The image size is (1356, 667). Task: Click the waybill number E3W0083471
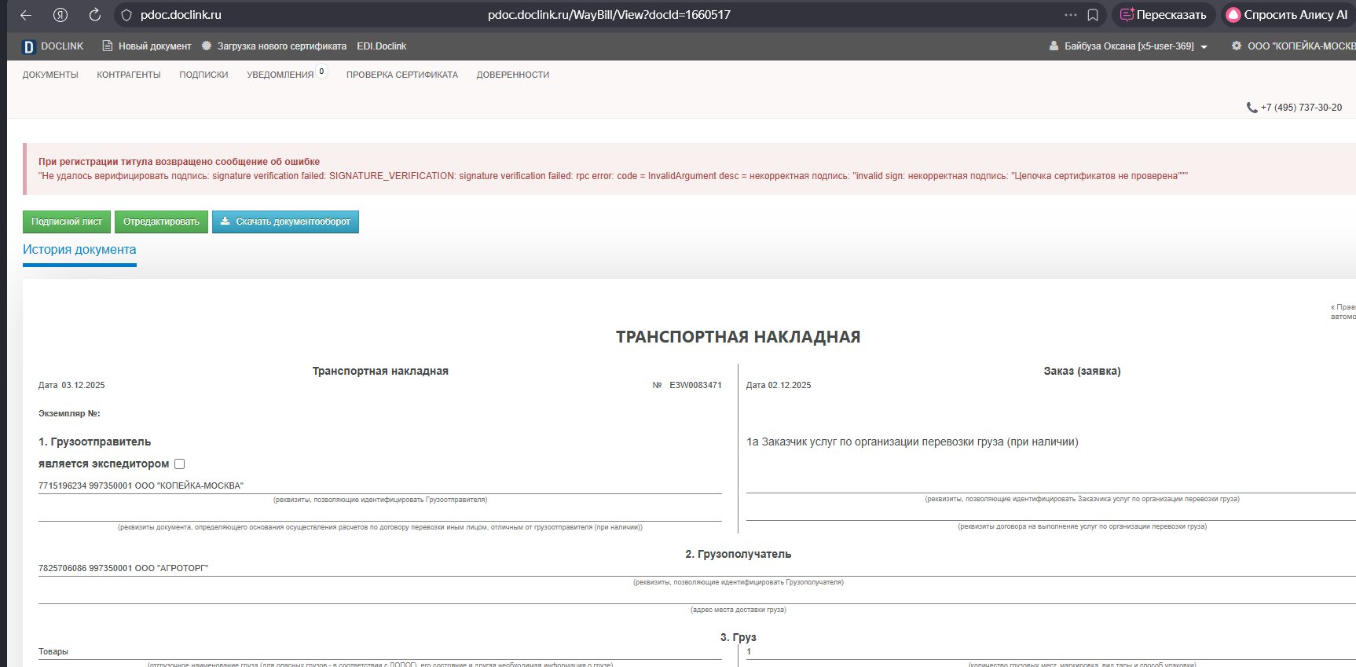pyautogui.click(x=695, y=385)
